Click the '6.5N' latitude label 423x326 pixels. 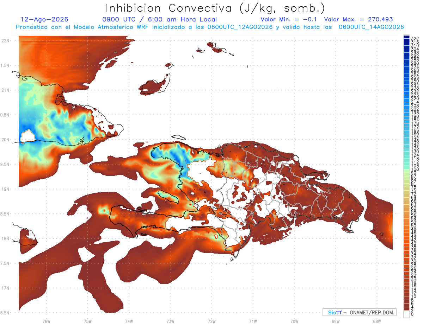(x=5, y=313)
